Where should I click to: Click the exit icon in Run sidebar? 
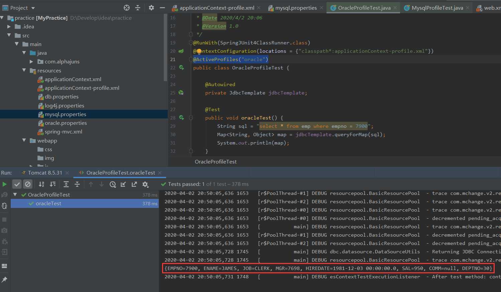(x=4, y=252)
